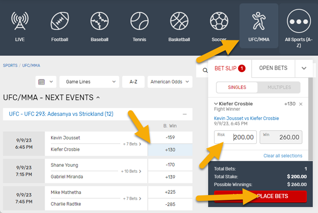Go to the Soccer sport icon
This screenshot has width=318, height=213.
coord(219,21)
